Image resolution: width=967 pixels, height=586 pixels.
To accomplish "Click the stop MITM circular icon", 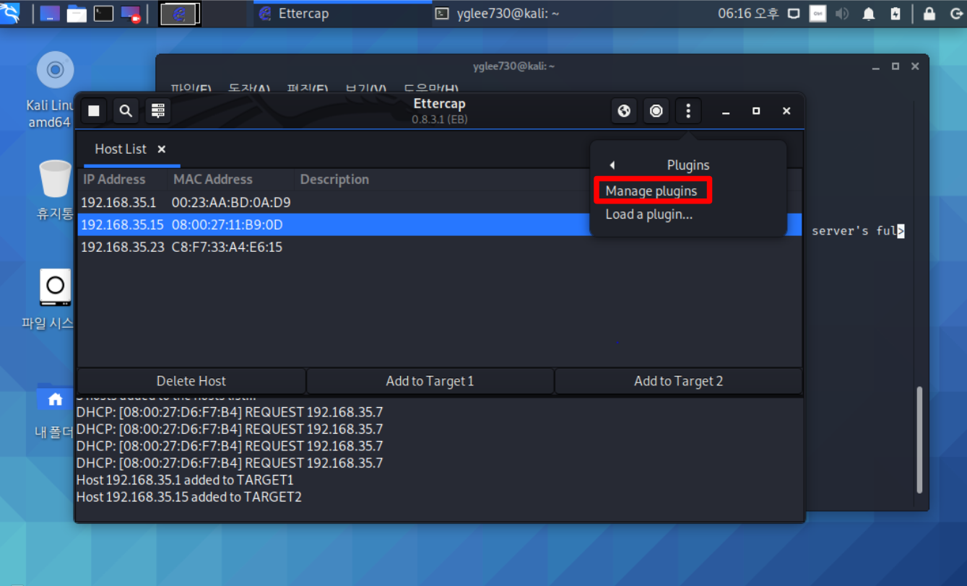I will 656,111.
